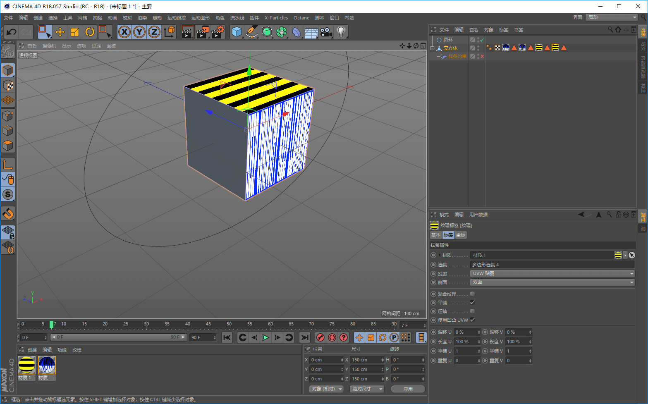This screenshot has height=404, width=648.
Task: Click the 偏移 U value field
Action: [x=467, y=332]
